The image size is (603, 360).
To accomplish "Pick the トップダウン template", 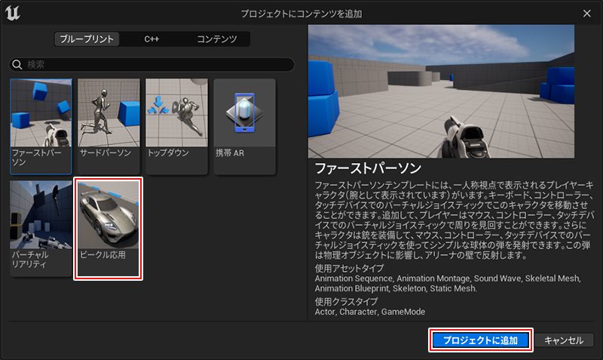I will 176,125.
